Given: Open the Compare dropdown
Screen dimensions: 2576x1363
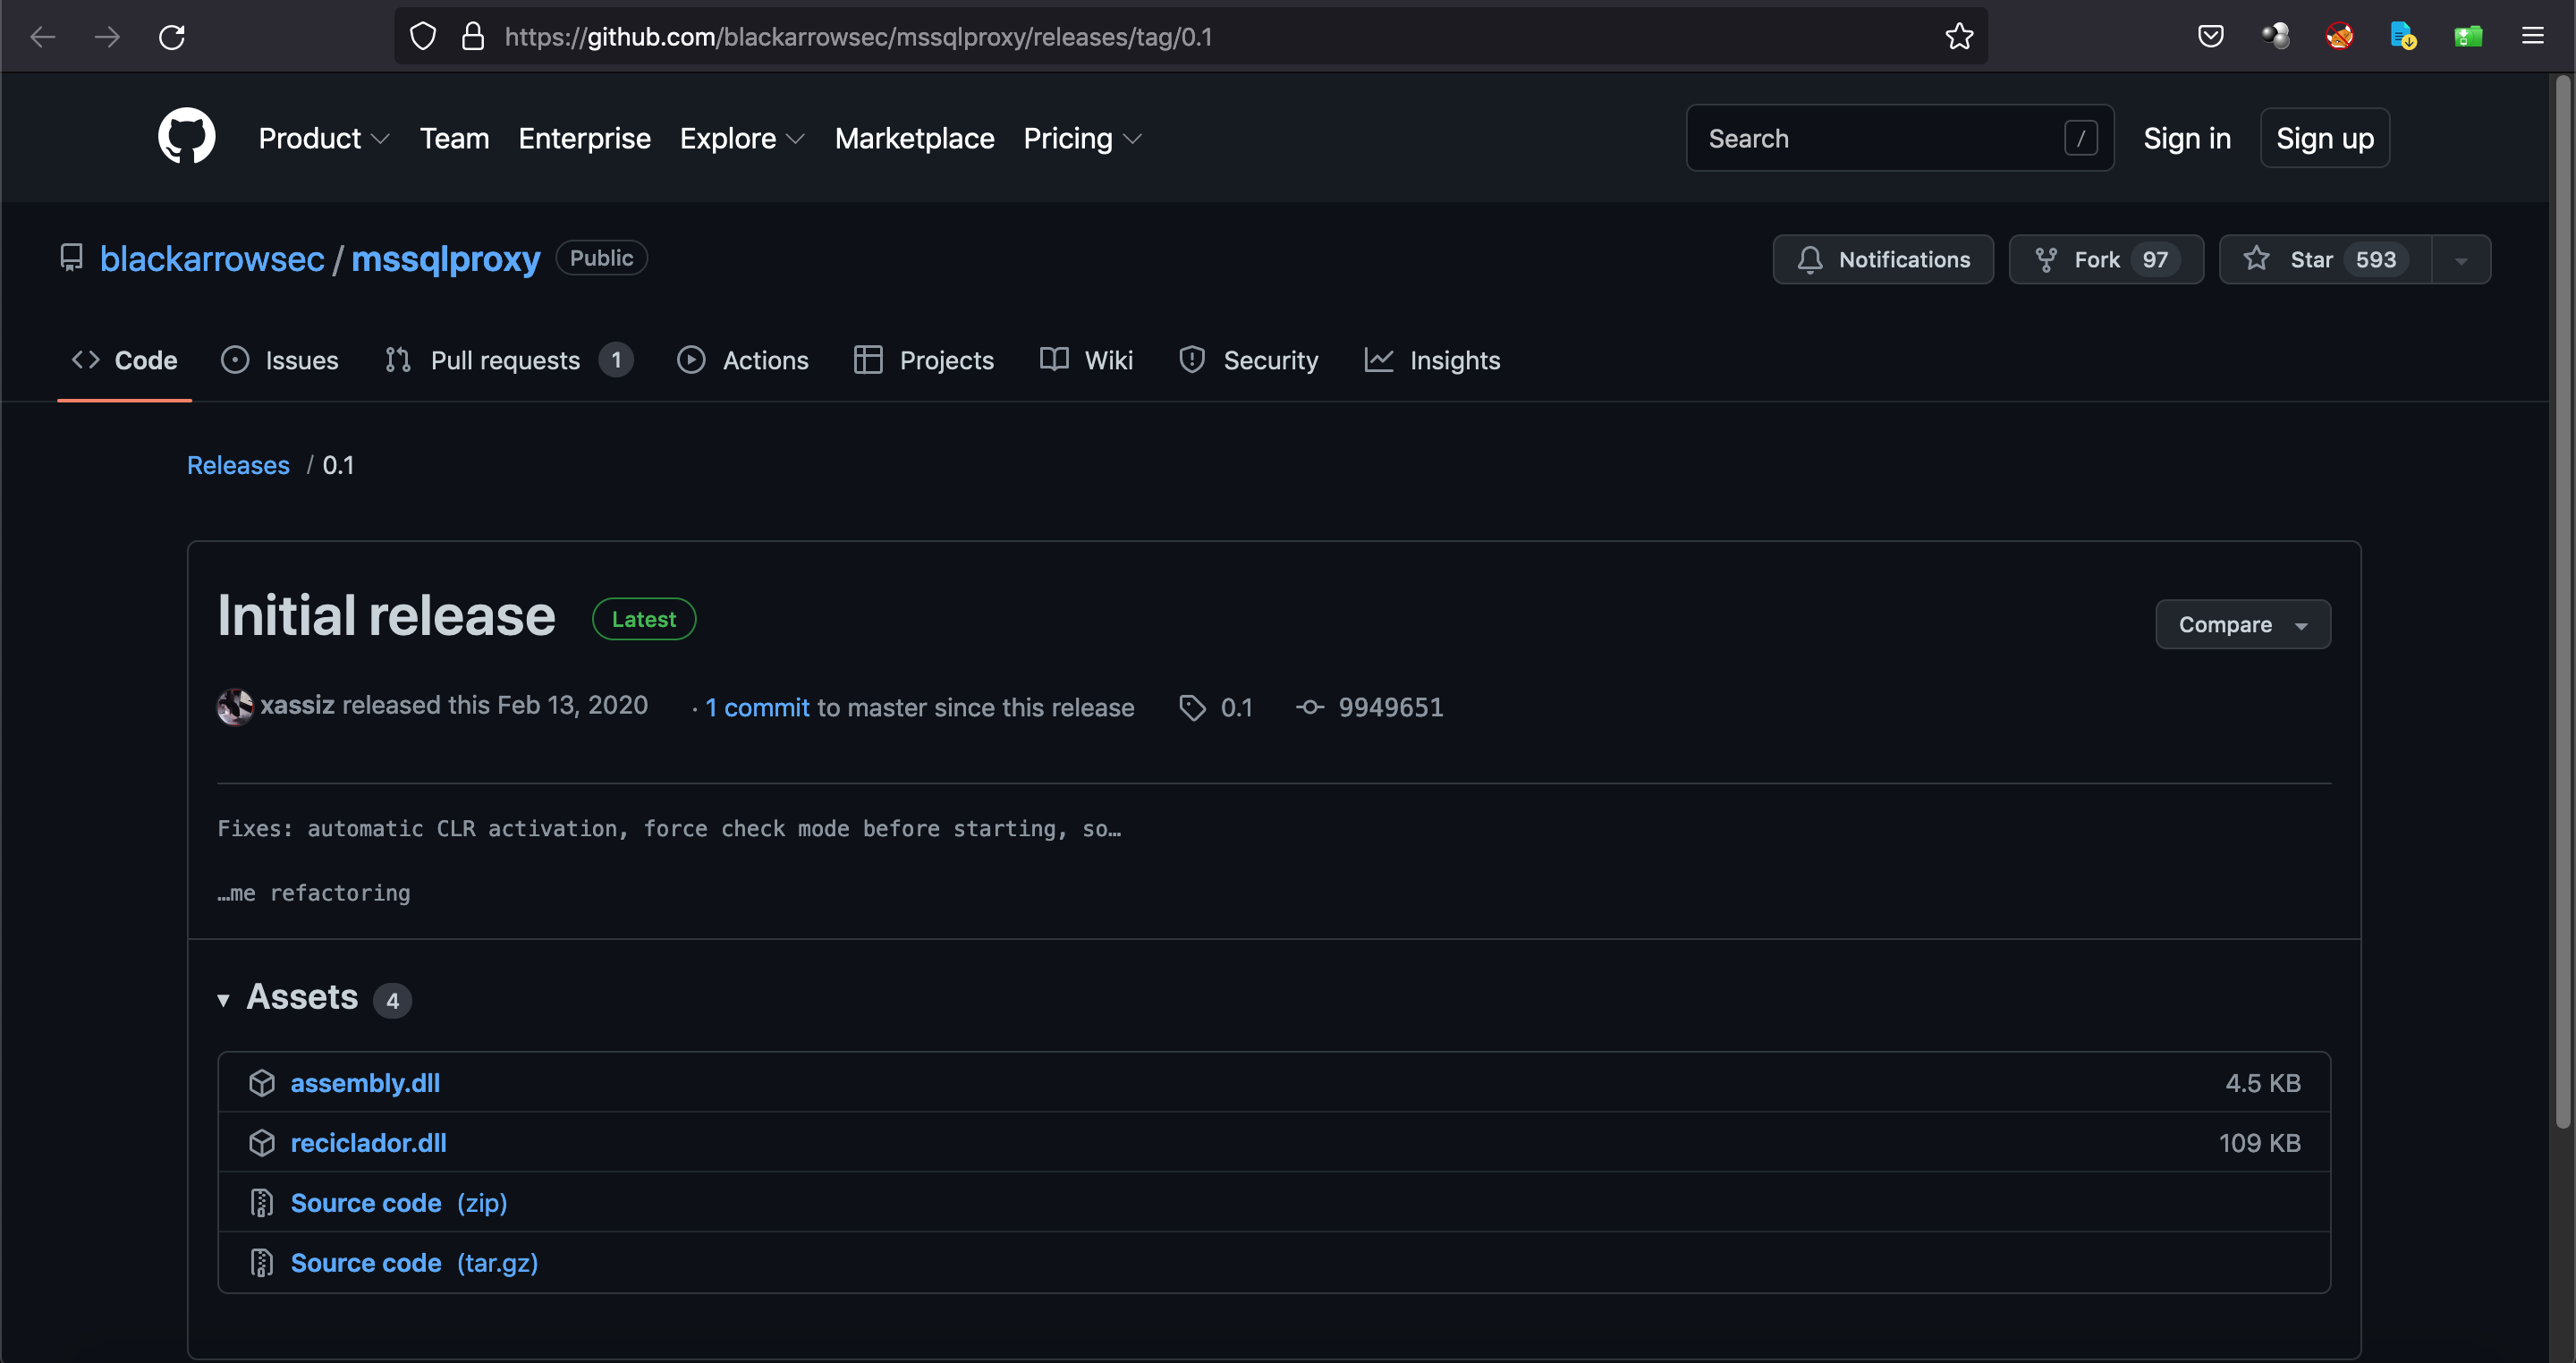Looking at the screenshot, I should tap(2242, 624).
